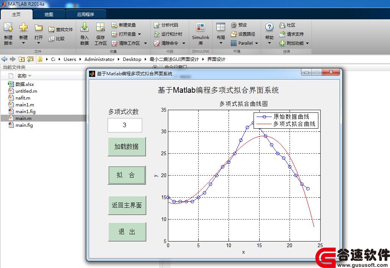Click the yellow plus New (新建) icon
The image size is (390, 268).
pos(23,27)
